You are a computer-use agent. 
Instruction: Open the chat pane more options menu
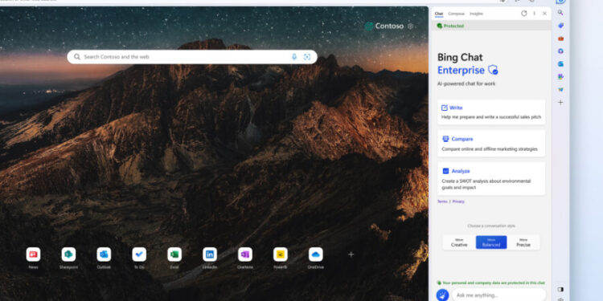pos(534,14)
